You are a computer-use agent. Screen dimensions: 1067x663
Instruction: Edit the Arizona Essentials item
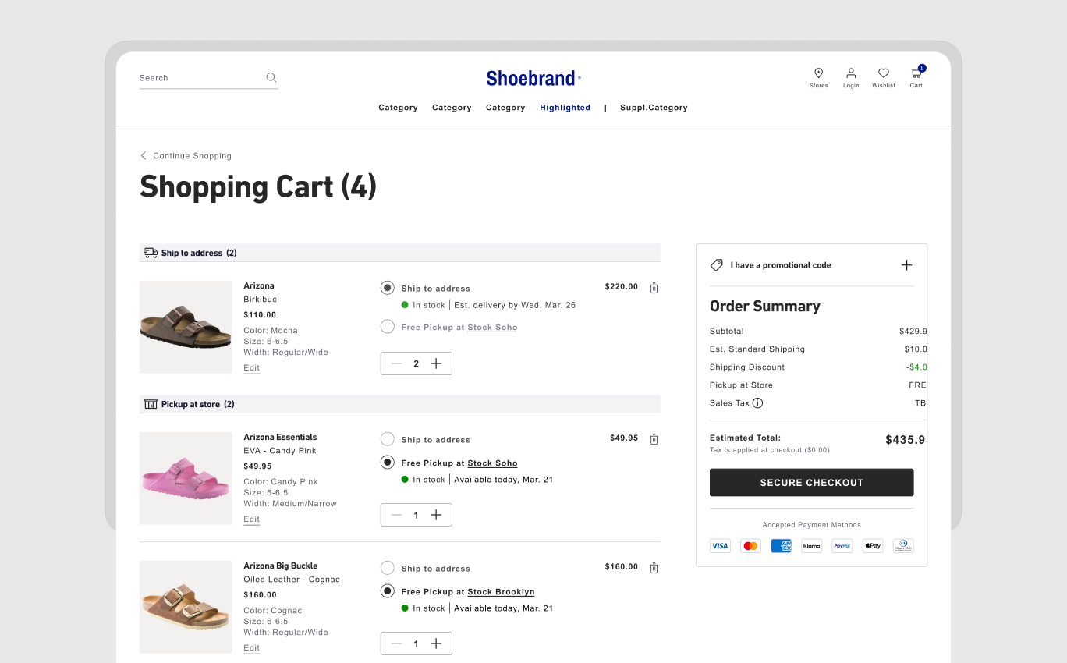[252, 519]
